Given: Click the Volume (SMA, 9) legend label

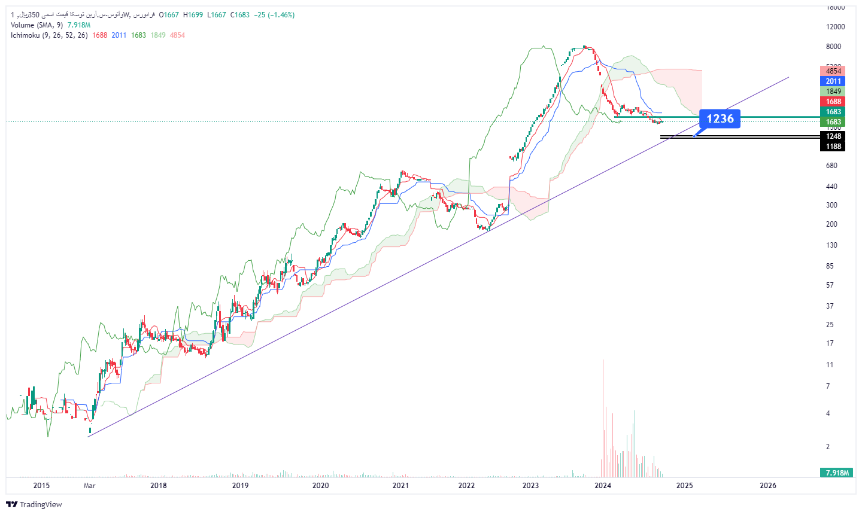Looking at the screenshot, I should coord(37,25).
